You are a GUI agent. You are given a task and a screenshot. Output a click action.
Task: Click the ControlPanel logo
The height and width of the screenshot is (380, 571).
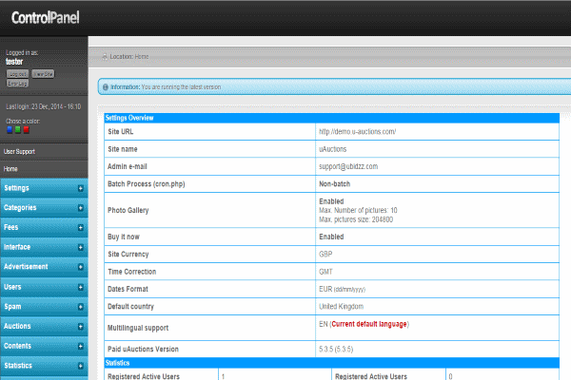point(44,16)
